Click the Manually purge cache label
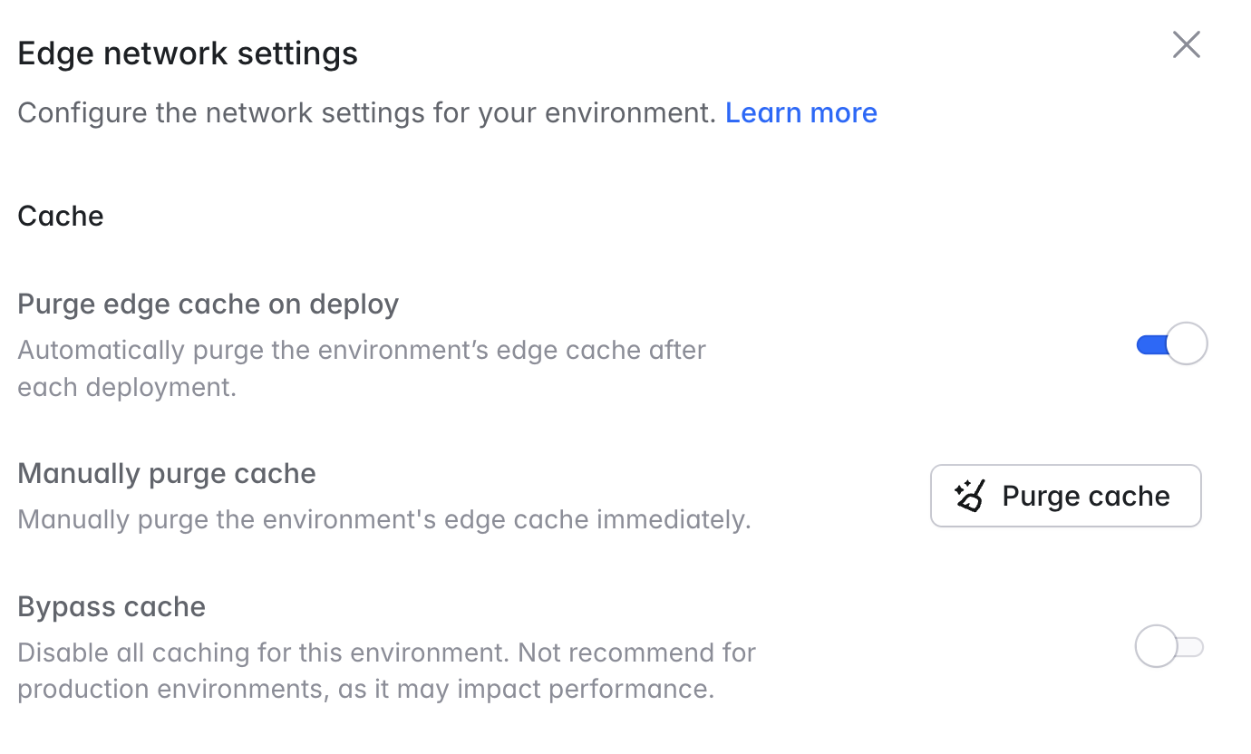Screen dimensions: 1251x754 (167, 473)
